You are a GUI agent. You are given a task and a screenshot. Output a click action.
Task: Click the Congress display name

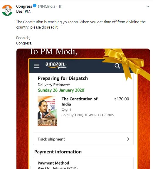[x=24, y=6]
